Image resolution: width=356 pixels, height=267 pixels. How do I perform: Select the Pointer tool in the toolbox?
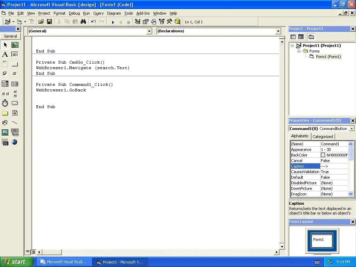click(5, 45)
